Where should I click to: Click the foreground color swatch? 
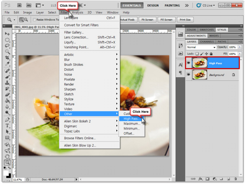point(6,173)
